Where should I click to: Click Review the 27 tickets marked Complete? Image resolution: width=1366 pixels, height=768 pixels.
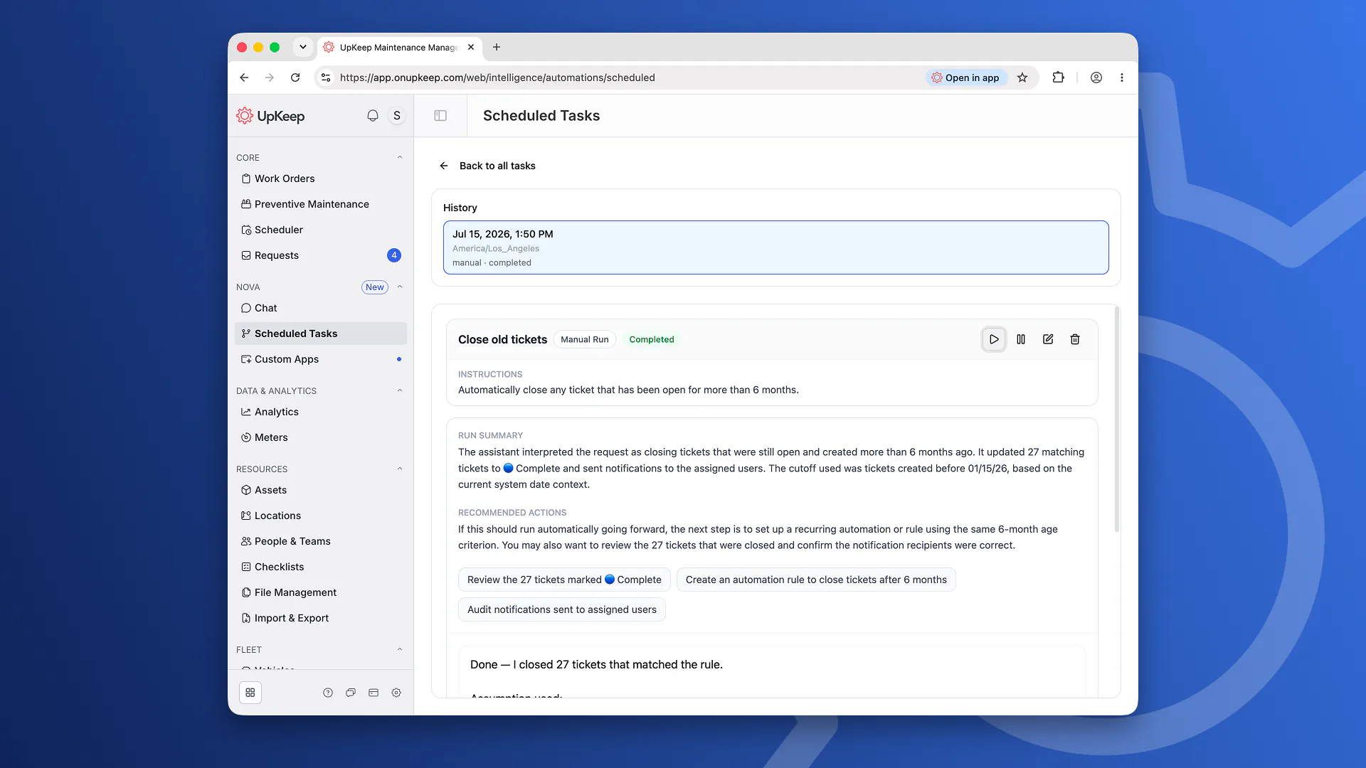click(x=564, y=580)
